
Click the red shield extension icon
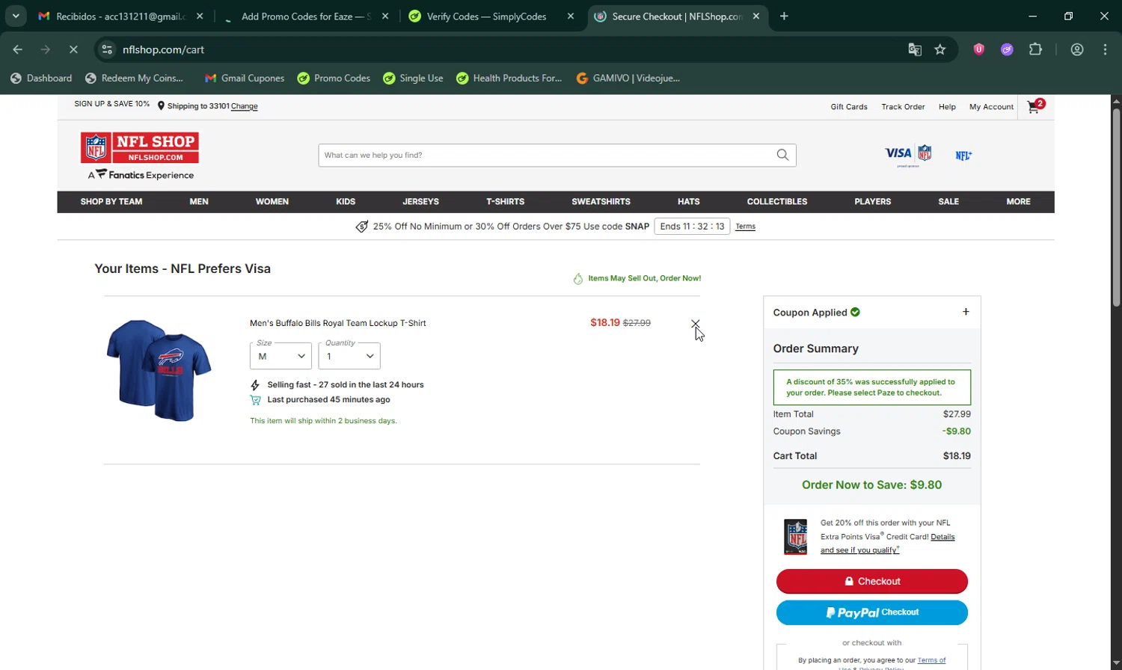[x=978, y=49]
